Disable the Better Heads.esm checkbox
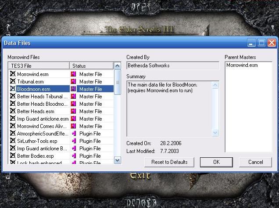279x208 pixels. coord(13,111)
